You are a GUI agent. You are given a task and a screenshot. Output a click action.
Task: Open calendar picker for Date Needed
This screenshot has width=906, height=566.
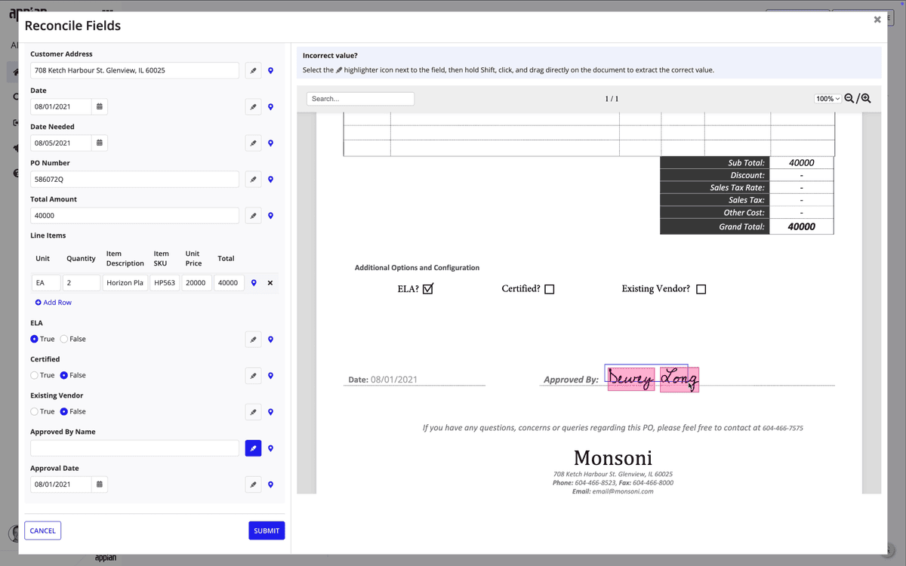(100, 143)
